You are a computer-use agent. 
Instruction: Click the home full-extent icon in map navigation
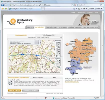click(x=59, y=49)
